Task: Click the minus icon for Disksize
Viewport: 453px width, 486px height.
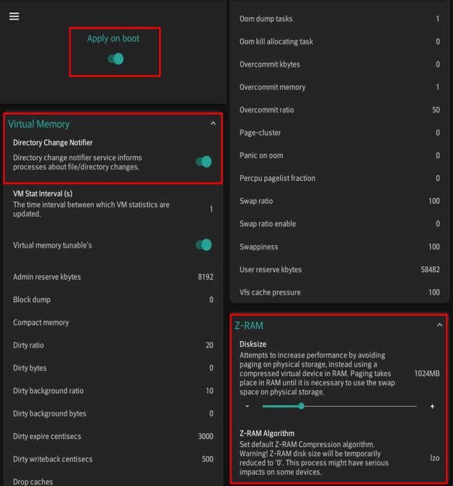Action: tap(247, 406)
